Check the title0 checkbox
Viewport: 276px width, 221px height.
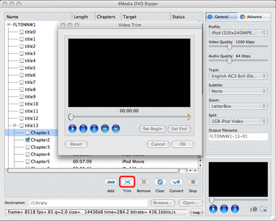(x=22, y=32)
